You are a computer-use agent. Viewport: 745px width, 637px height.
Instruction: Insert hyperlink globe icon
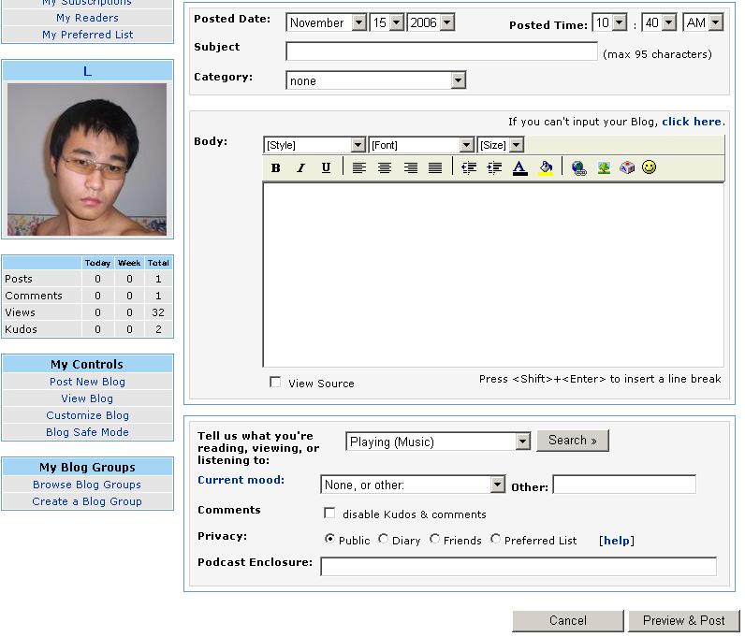578,167
